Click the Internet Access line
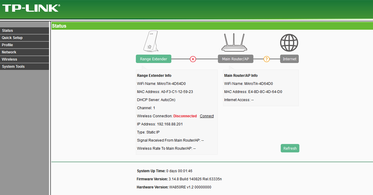373x195 pixels. [239, 100]
